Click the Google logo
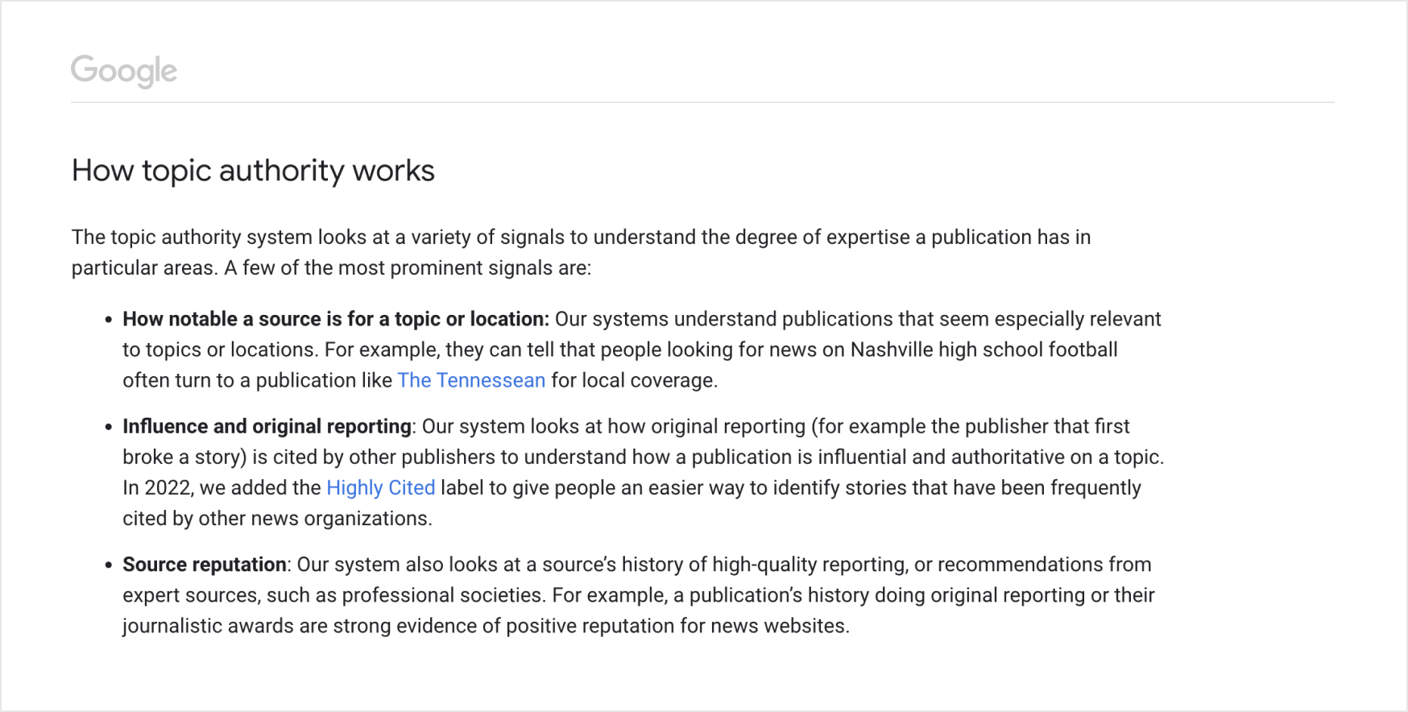 point(124,71)
